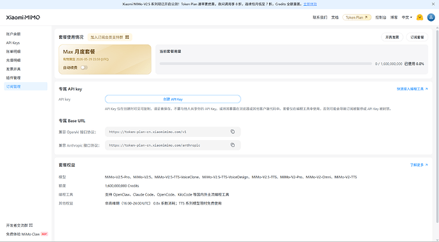This screenshot has height=242, width=439.
Task: Dismiss the top announcement banner
Action: click(x=433, y=4)
